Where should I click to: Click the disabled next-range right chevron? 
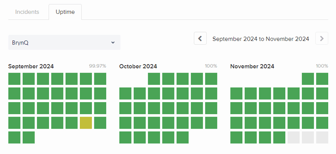tap(322, 38)
